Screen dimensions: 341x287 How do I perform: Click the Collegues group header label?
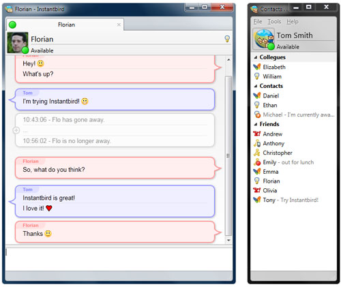(x=273, y=57)
